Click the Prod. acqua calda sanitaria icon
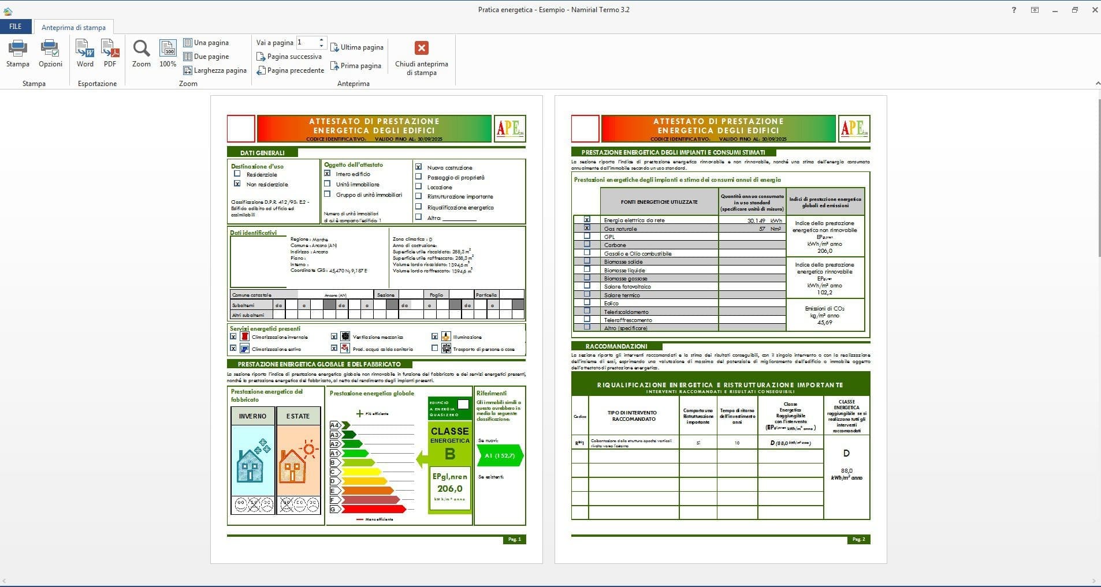 [x=345, y=349]
